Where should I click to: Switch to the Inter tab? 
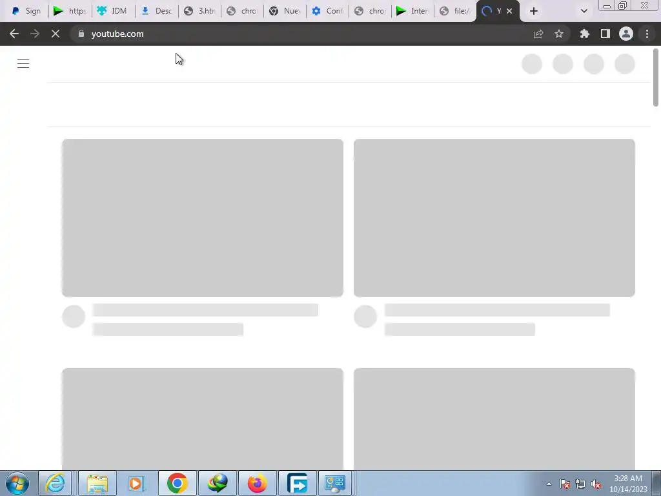pyautogui.click(x=412, y=11)
